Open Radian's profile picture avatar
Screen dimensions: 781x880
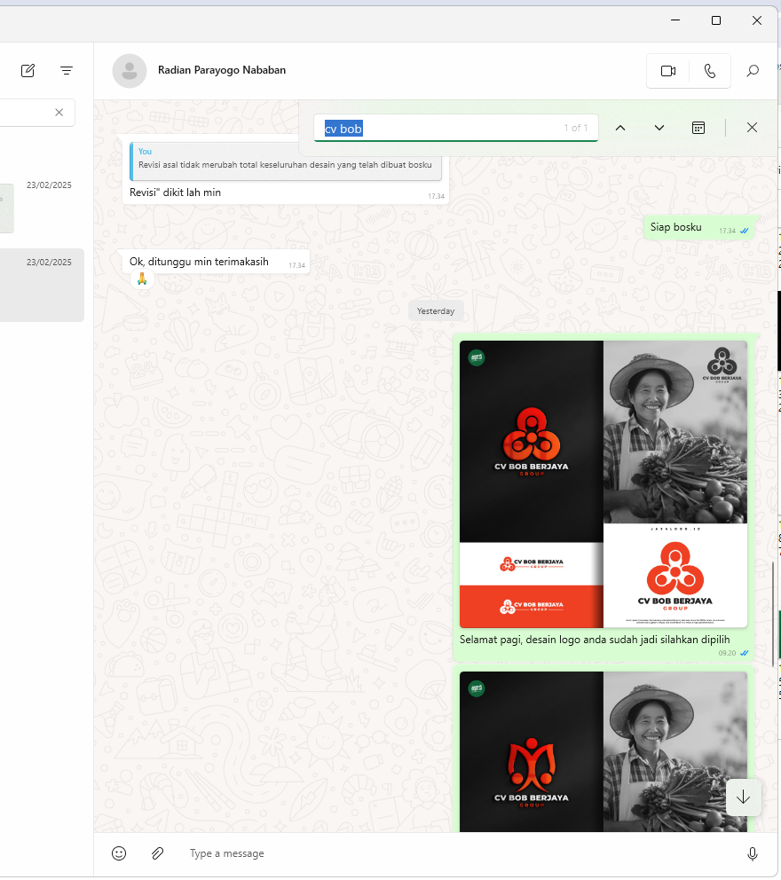[x=130, y=71]
